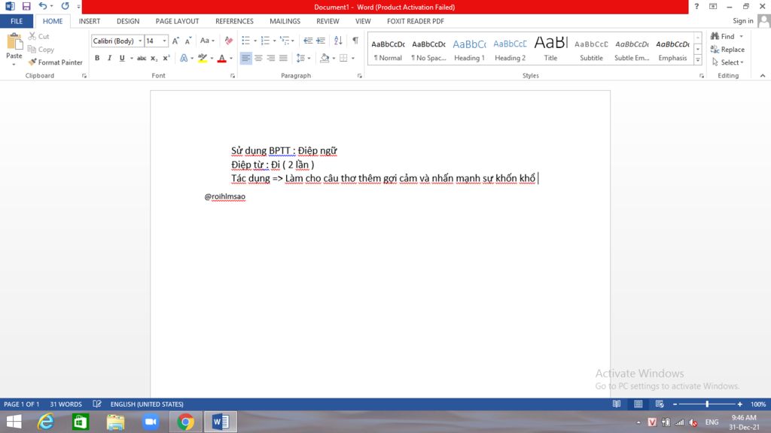Open font color dropdown arrow
The width and height of the screenshot is (771, 433).
click(x=231, y=58)
